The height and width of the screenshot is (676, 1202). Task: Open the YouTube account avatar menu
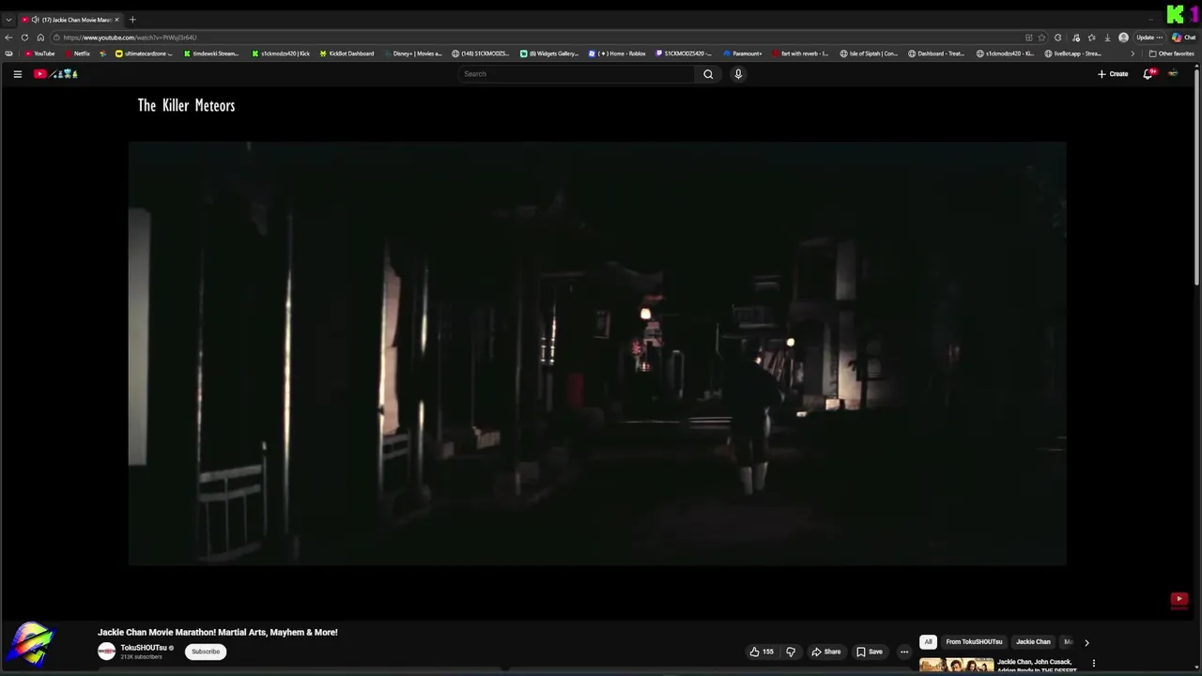tap(1173, 74)
